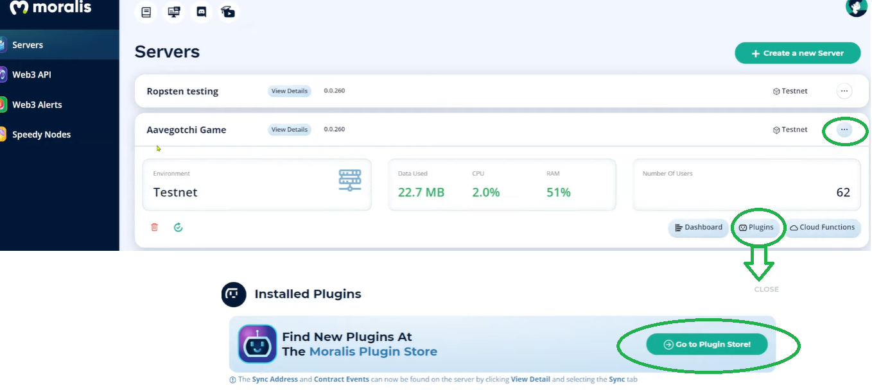The image size is (872, 390).
Task: Click the Installed Plugins header icon
Action: (x=234, y=294)
